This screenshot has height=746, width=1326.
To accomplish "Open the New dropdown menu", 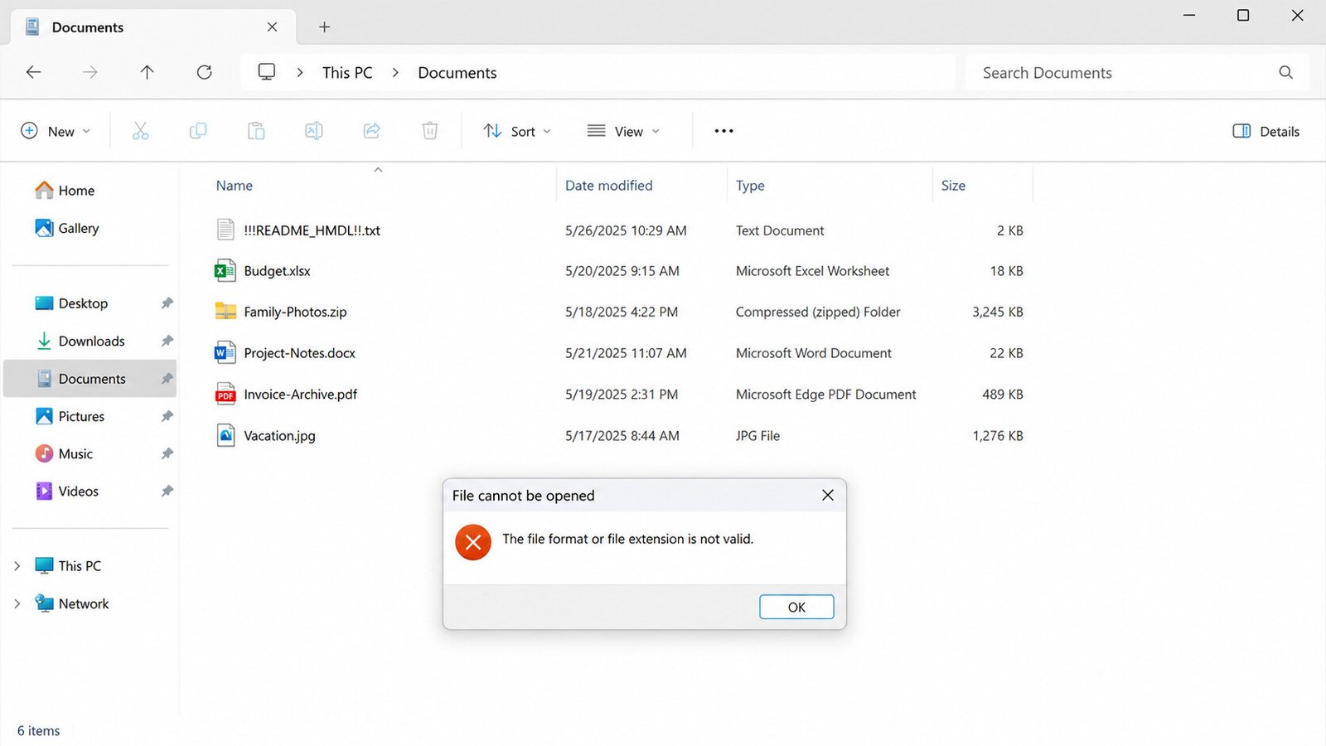I will [55, 131].
